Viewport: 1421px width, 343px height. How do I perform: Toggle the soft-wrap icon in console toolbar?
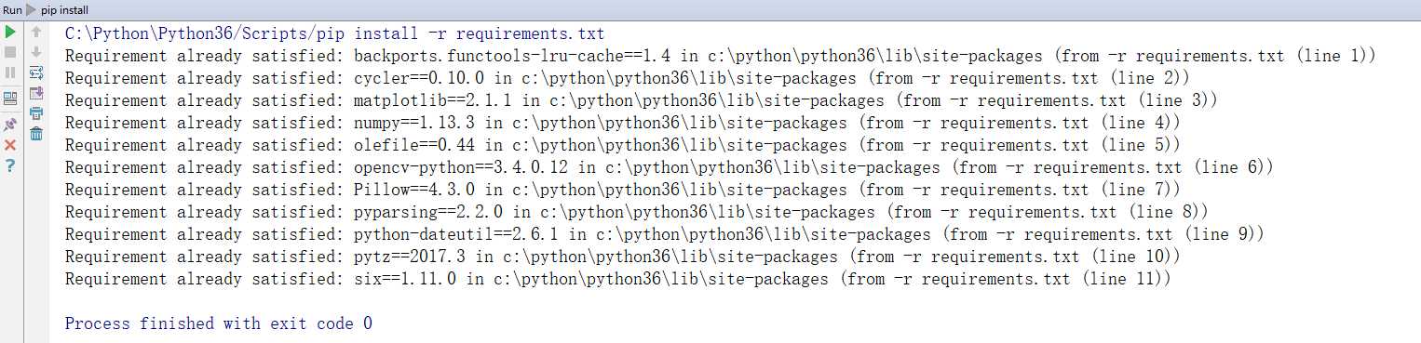pos(36,73)
